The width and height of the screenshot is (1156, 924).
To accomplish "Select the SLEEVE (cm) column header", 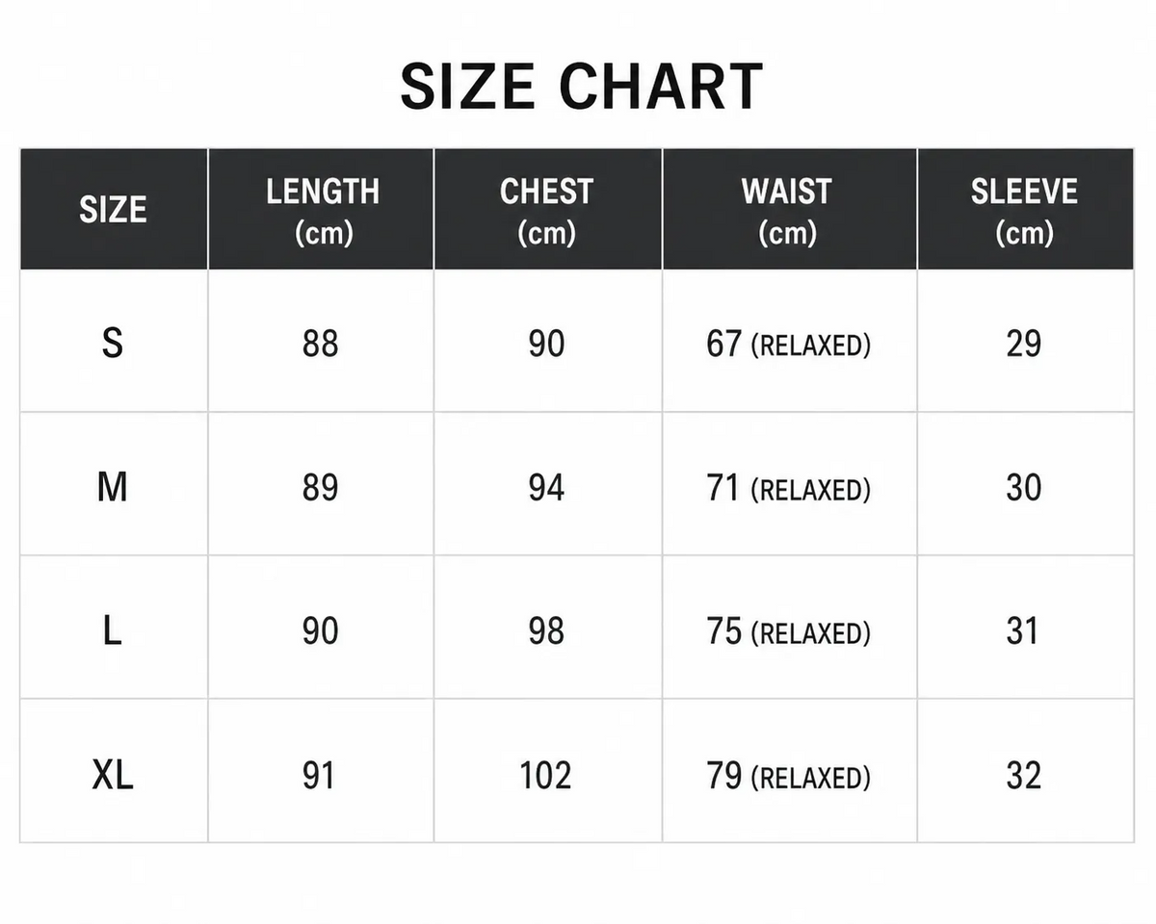I will tap(1026, 210).
